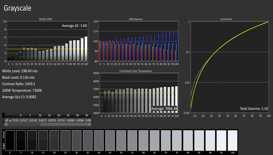Click the table cell with value 0.0101
This screenshot has width=273, height=155.
61,120
